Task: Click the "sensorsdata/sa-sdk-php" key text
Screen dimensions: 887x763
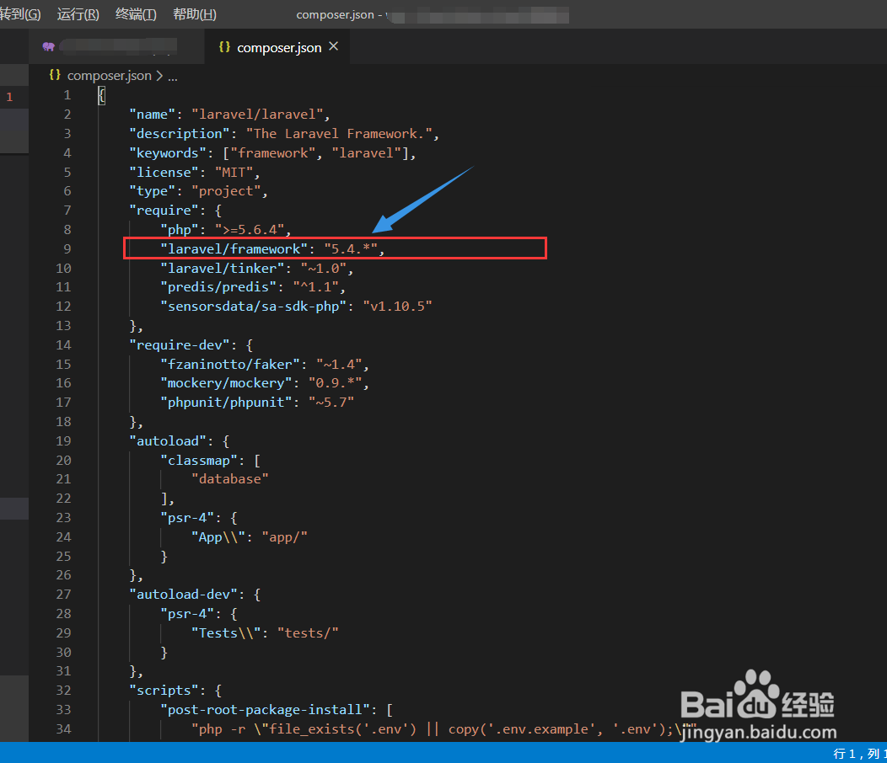Action: coord(254,307)
